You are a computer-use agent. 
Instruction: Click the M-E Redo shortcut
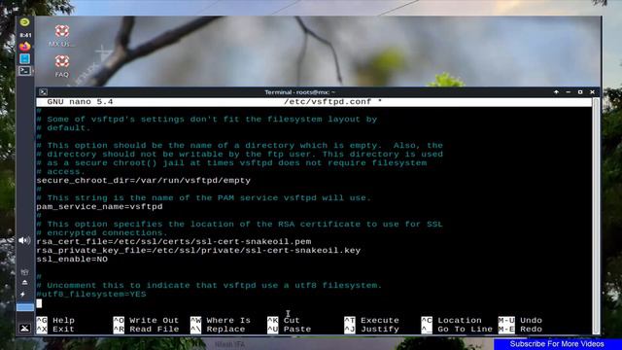[x=520, y=329]
